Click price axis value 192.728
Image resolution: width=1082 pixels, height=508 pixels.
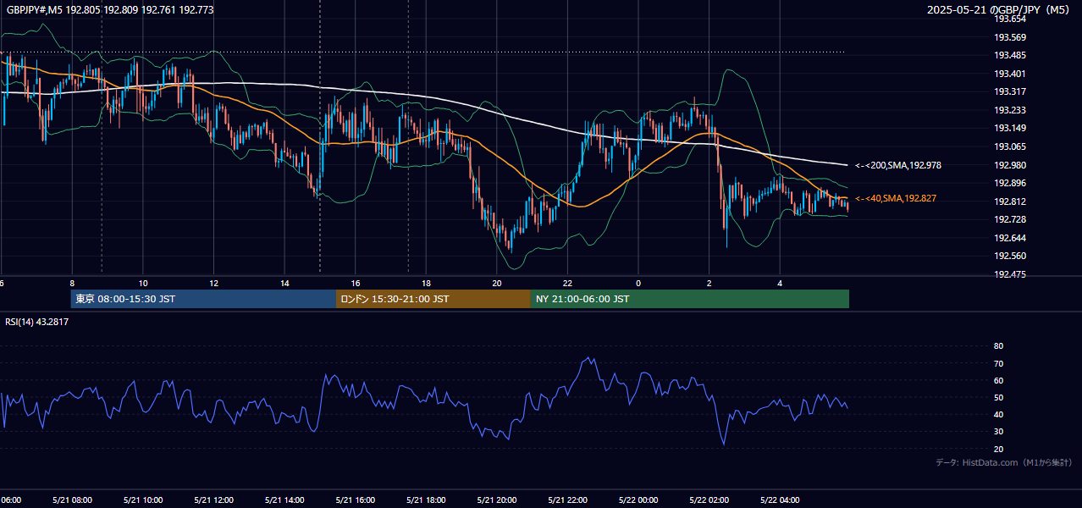click(x=1009, y=219)
